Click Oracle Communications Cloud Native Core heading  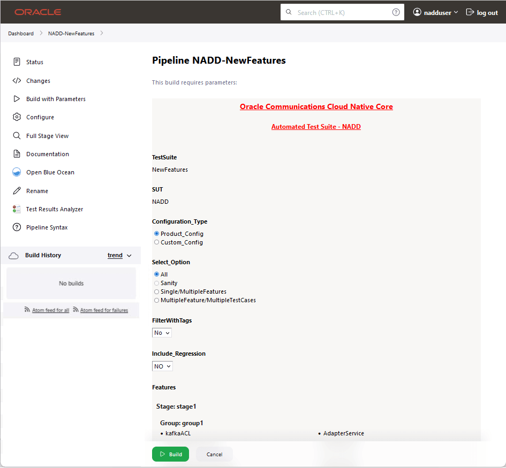(x=316, y=106)
